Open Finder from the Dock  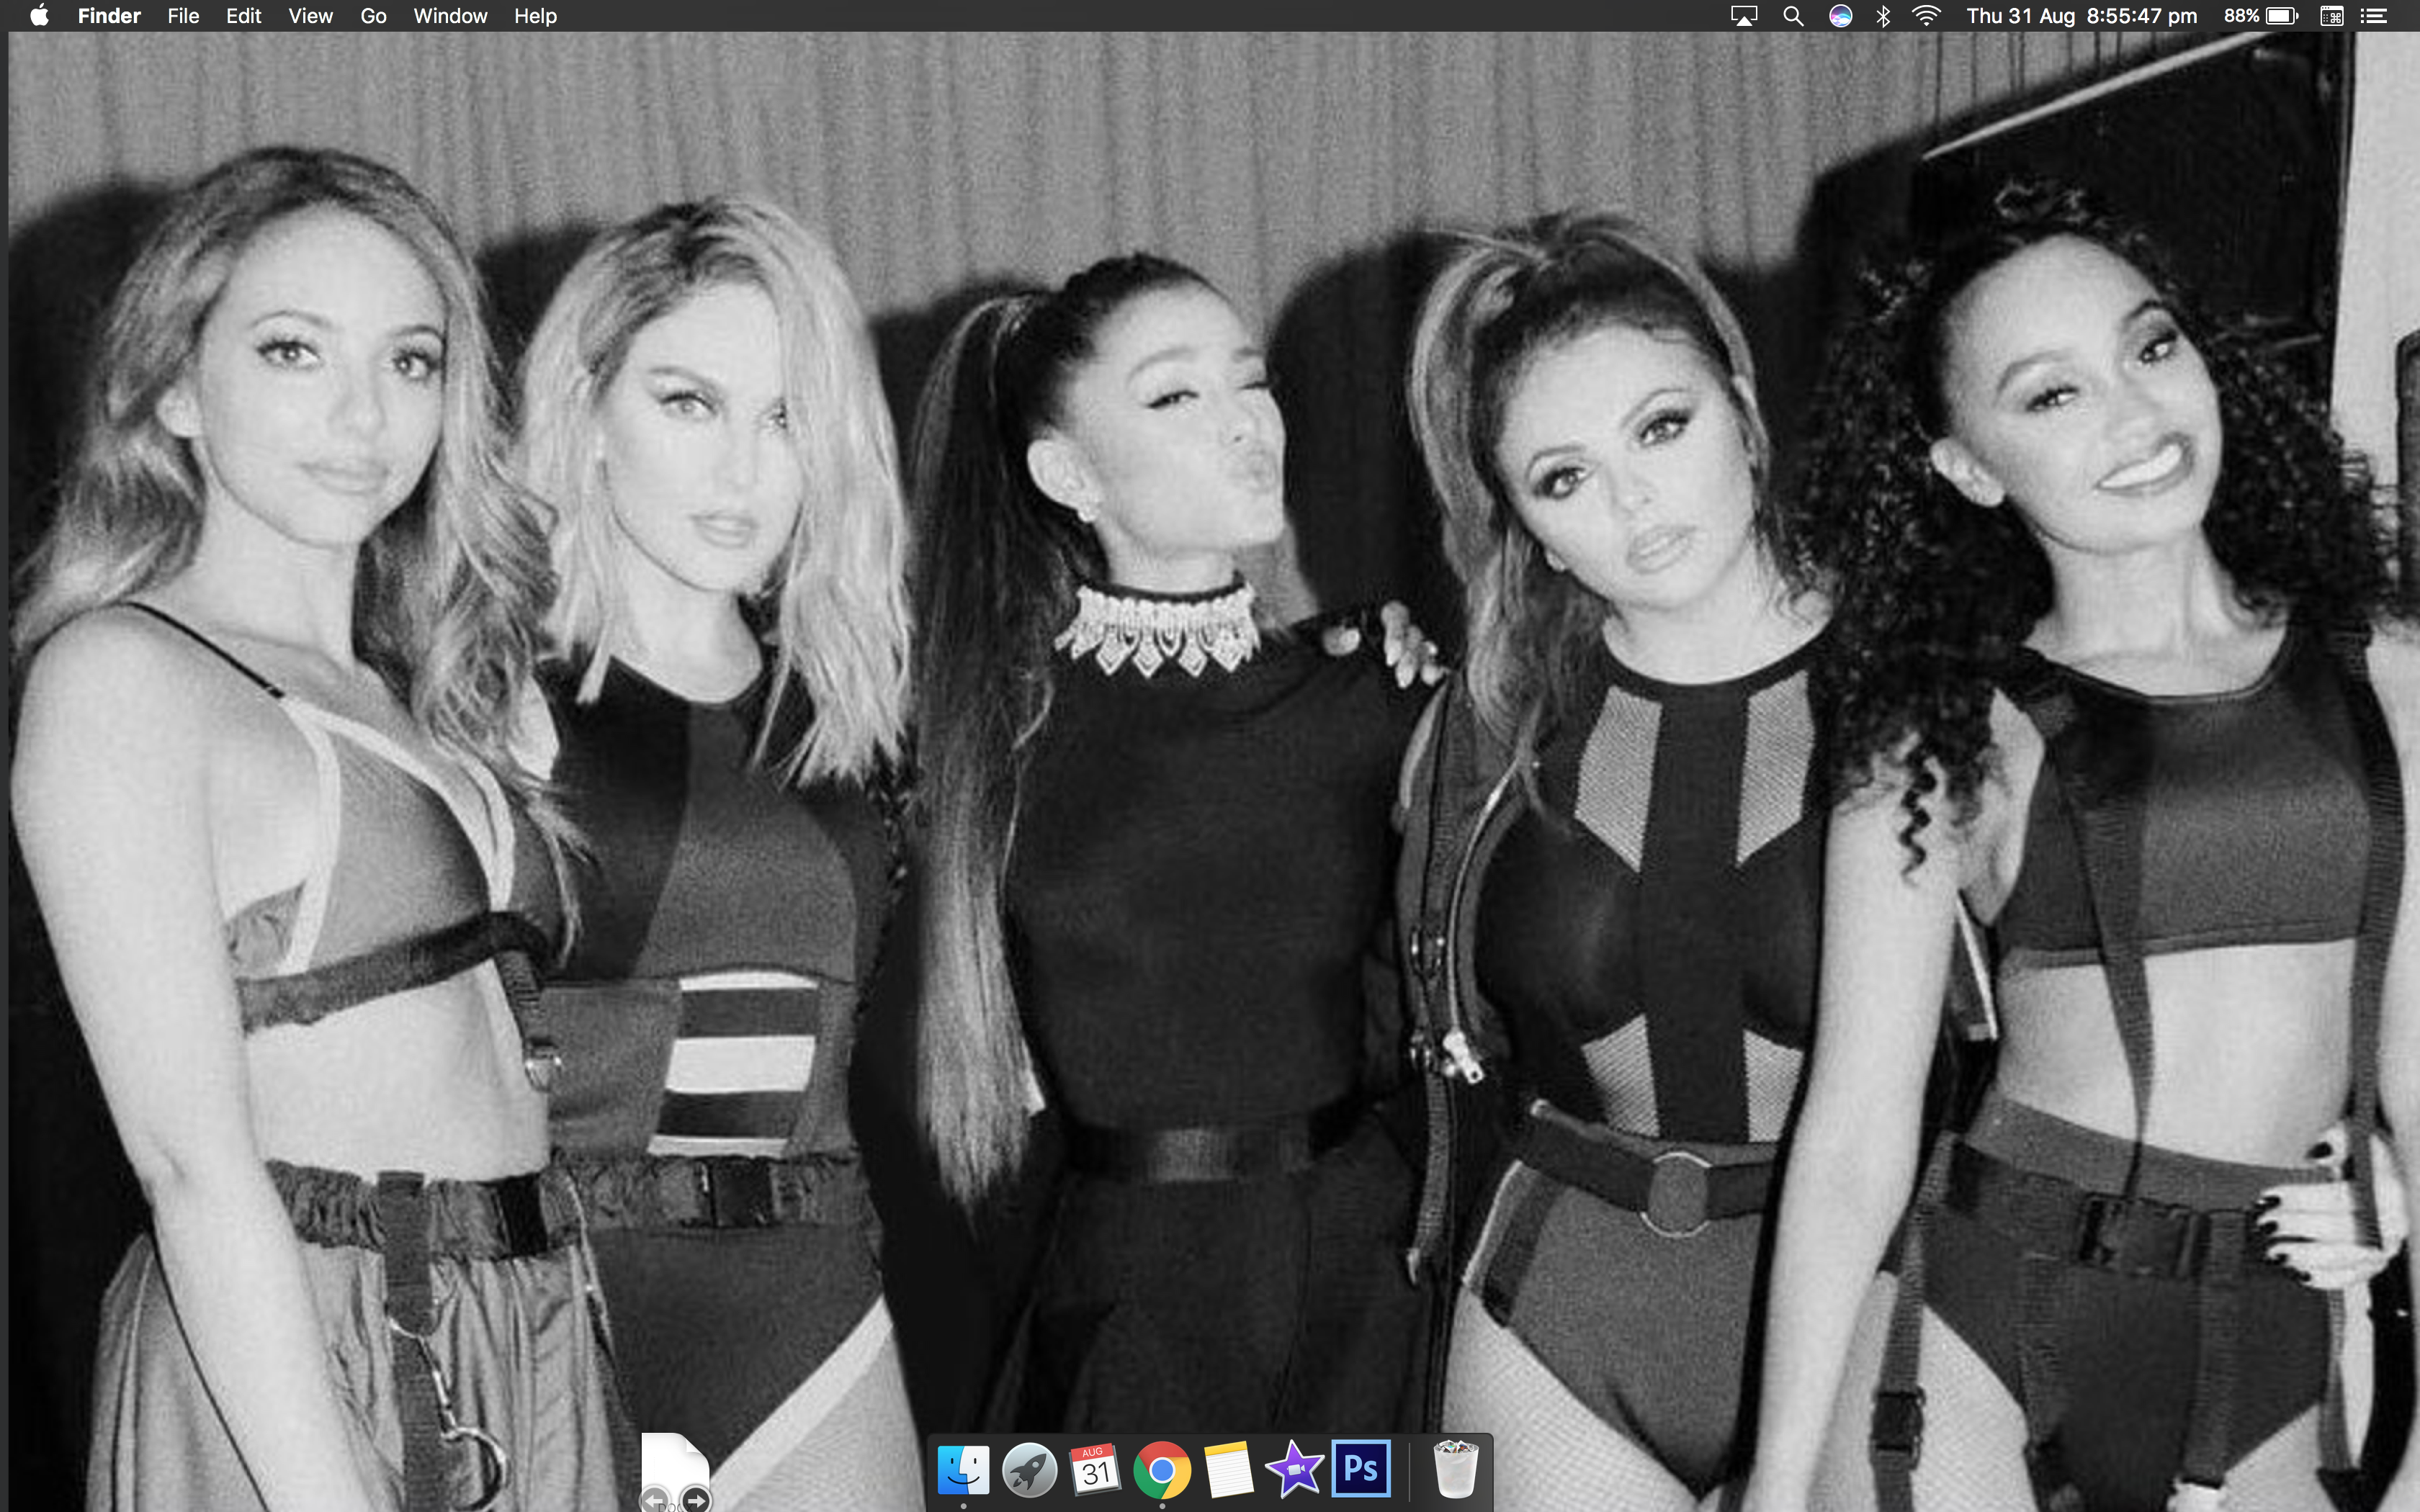click(x=963, y=1470)
